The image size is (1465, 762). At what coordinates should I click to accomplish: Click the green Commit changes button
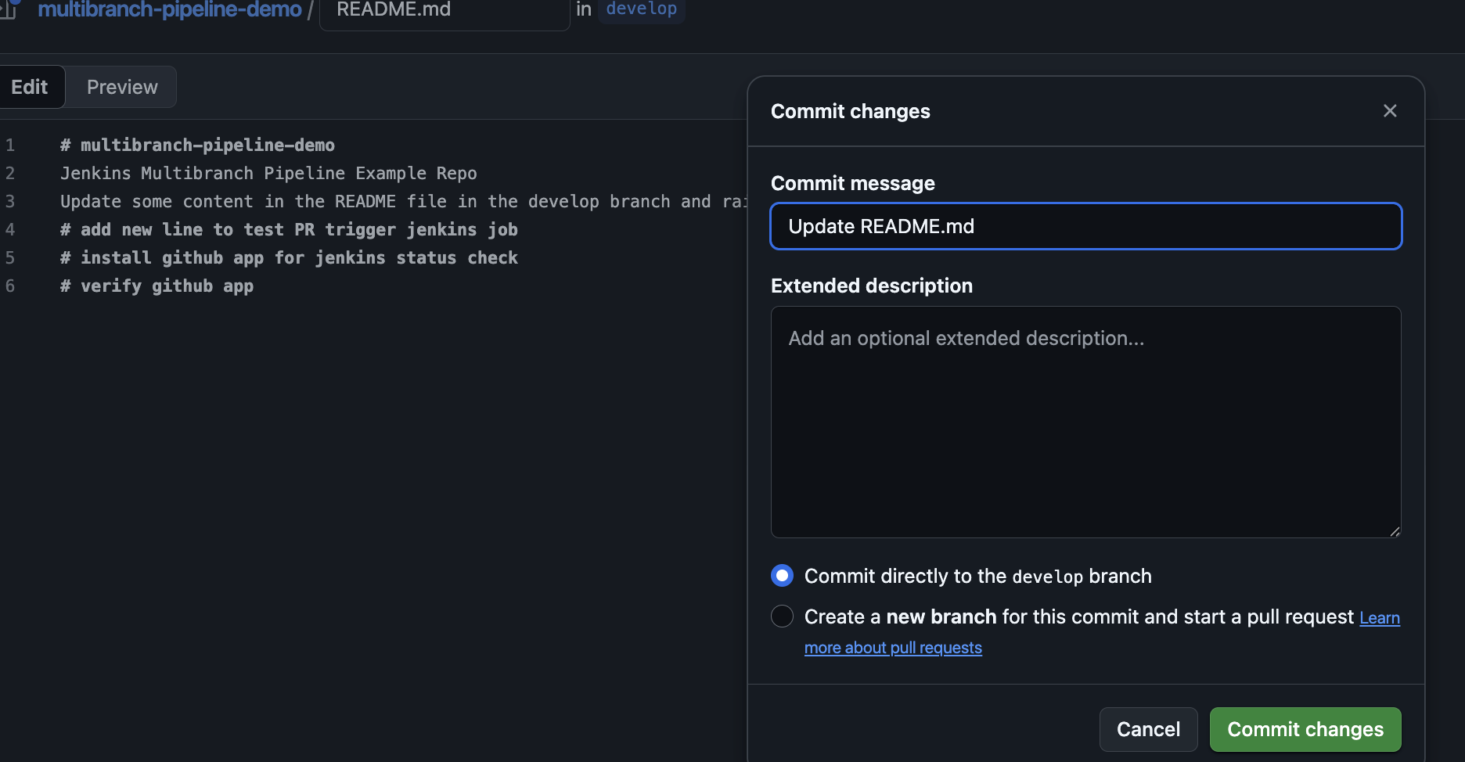pyautogui.click(x=1305, y=729)
